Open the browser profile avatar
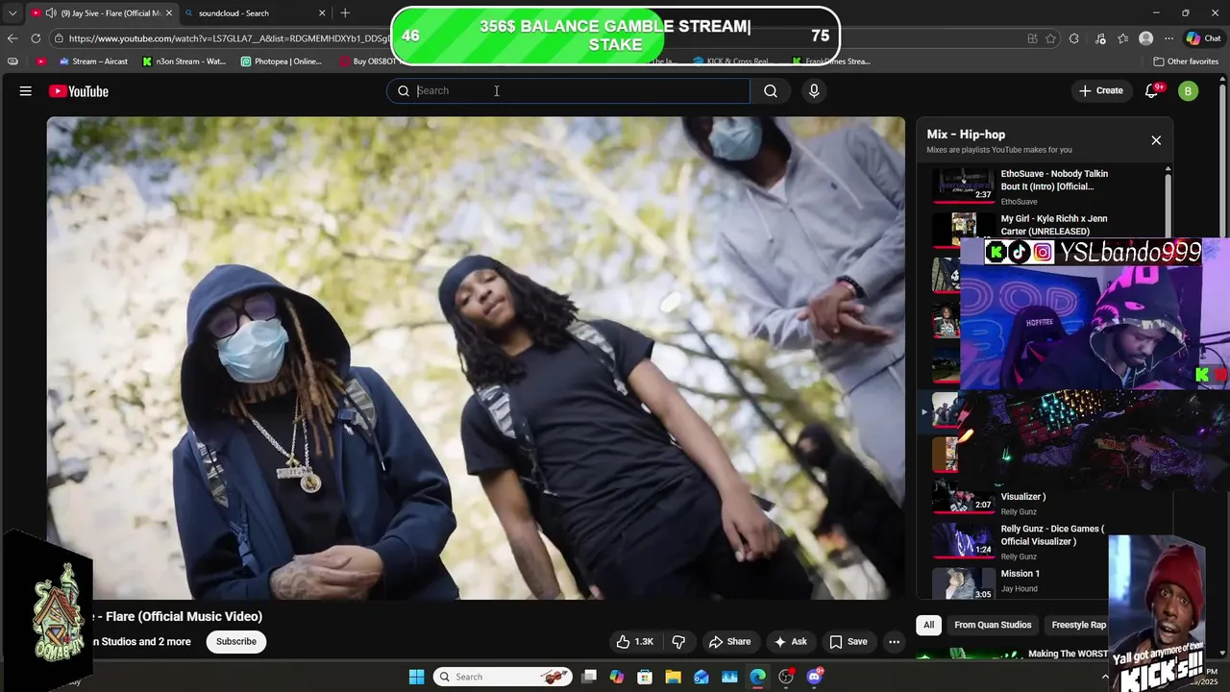Screen dimensions: 1230x692 (1145, 38)
